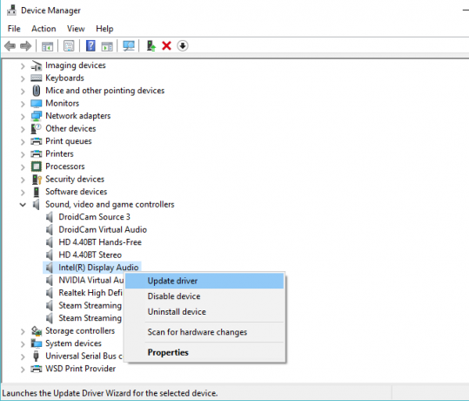Collapse Sound, video and game controllers
Viewport: 469px width, 401px height.
[x=23, y=205]
